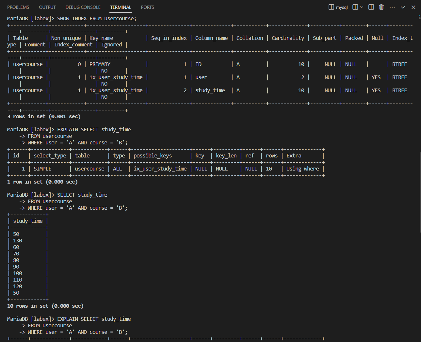
Task: View the DEBUG CONSOLE tab
Action: (x=83, y=7)
